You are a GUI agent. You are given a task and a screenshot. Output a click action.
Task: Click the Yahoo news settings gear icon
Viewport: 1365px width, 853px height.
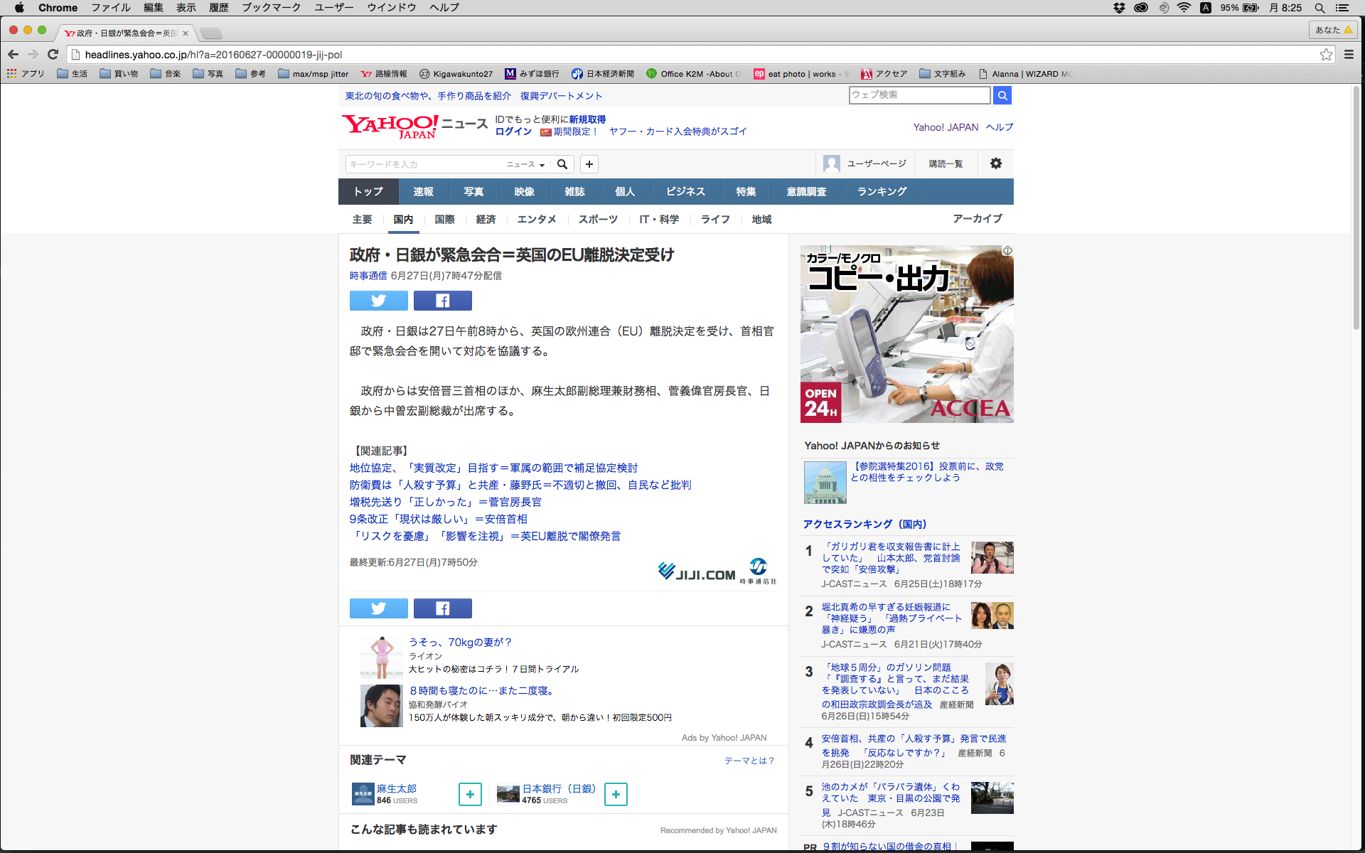pos(995,163)
